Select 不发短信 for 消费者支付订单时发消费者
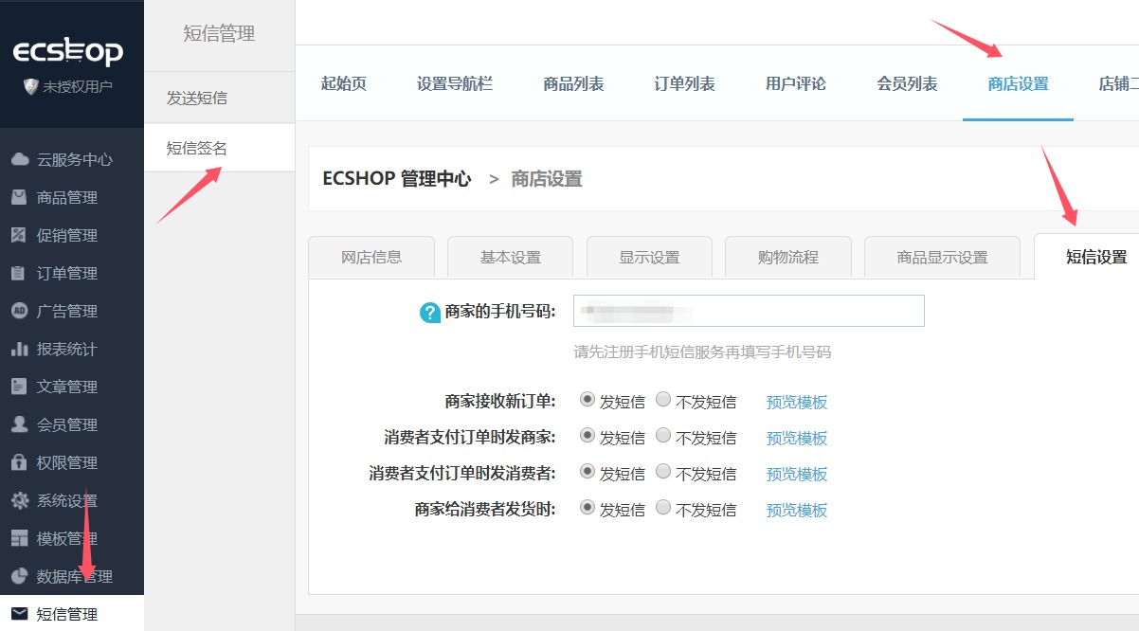Screen dimensions: 1139x631 663,472
